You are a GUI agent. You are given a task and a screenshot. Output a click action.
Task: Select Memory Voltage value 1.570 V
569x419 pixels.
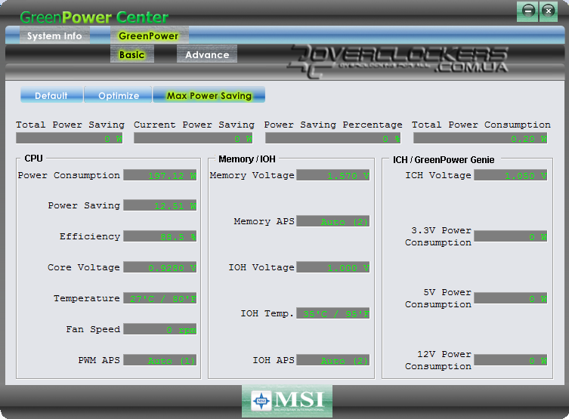pyautogui.click(x=332, y=175)
